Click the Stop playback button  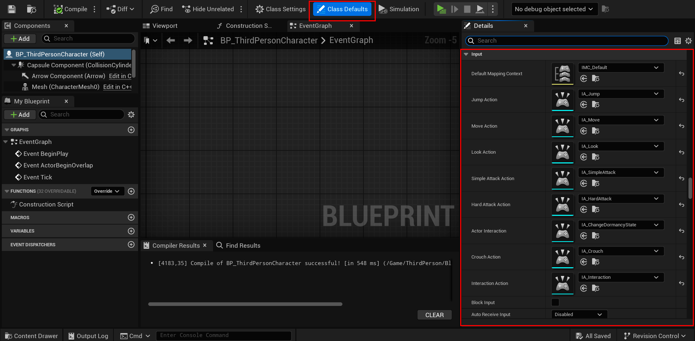(467, 9)
